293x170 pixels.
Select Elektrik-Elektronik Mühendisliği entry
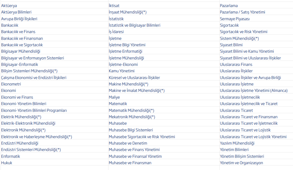pos(28,123)
